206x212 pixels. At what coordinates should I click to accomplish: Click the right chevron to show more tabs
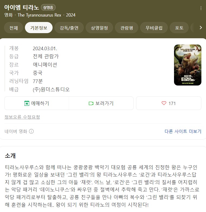201,28
